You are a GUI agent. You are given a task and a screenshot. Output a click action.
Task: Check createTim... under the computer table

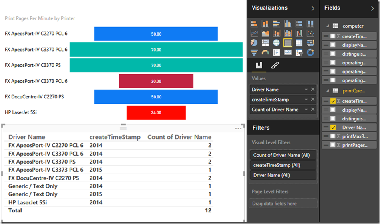point(333,36)
